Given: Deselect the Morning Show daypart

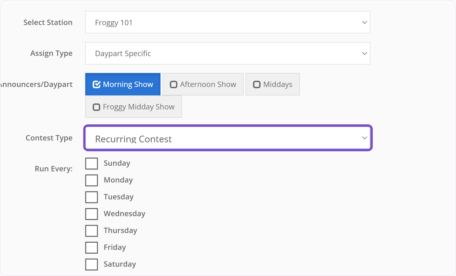Looking at the screenshot, I should click(122, 84).
